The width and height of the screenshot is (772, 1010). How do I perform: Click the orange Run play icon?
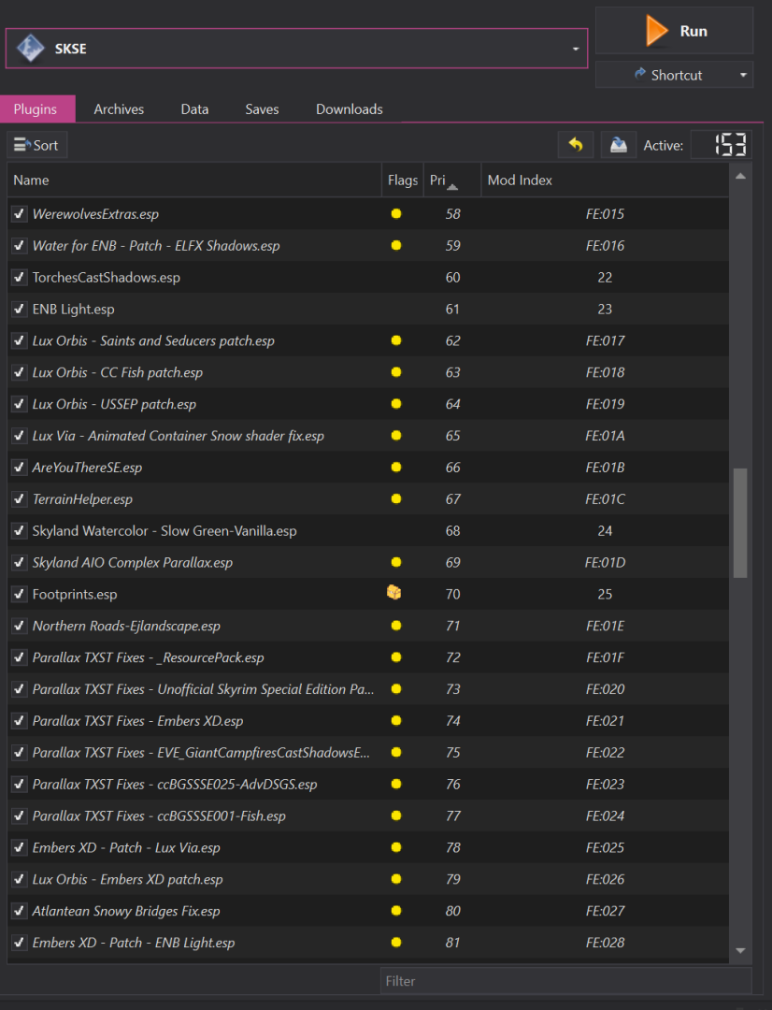[657, 31]
